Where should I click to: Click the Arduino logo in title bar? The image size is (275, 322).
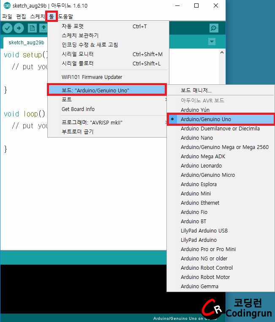(7, 5)
